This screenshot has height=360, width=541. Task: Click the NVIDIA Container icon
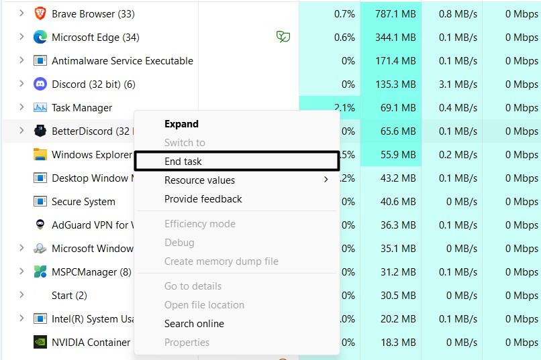(40, 343)
